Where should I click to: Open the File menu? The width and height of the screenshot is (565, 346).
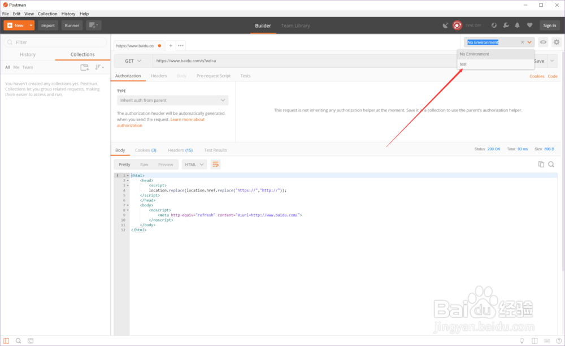pyautogui.click(x=6, y=14)
